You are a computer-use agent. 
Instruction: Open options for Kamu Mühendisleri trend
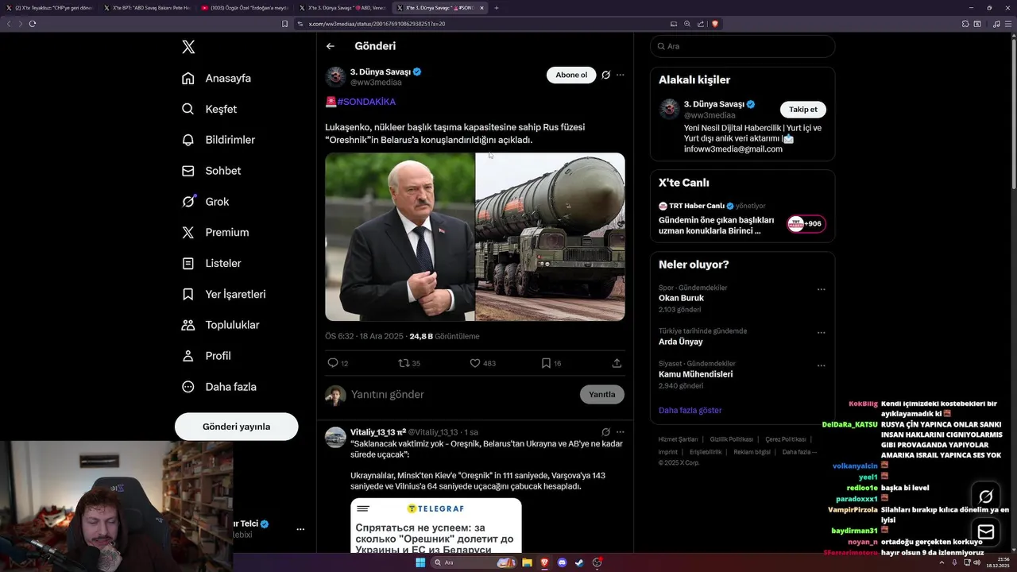coord(822,365)
